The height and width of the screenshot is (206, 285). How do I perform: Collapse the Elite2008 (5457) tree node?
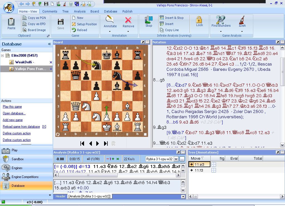(2, 56)
